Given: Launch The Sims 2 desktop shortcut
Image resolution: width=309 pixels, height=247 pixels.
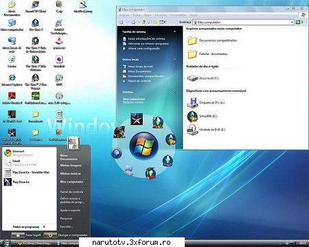Looking at the screenshot, I should click(36, 25).
